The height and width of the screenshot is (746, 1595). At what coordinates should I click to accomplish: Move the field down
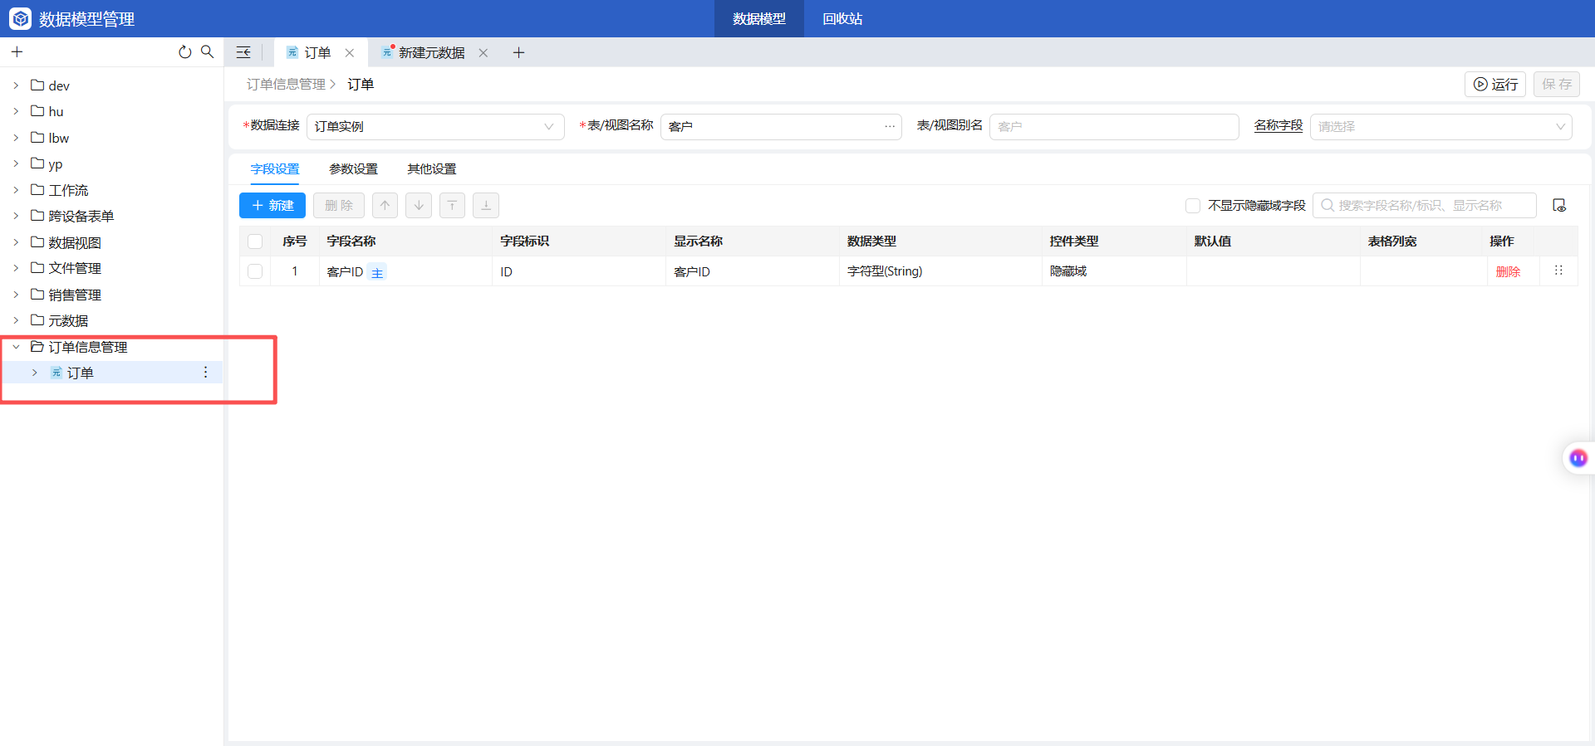(419, 206)
